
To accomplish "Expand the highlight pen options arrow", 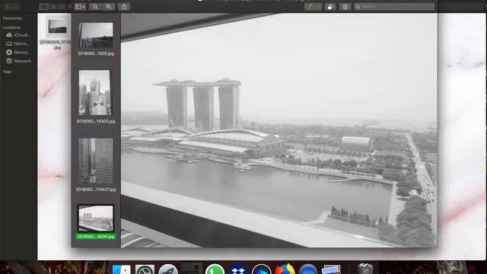I will click(319, 7).
